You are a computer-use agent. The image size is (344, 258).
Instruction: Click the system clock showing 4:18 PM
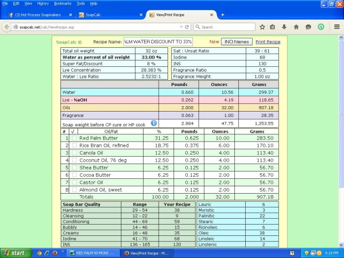331,253
